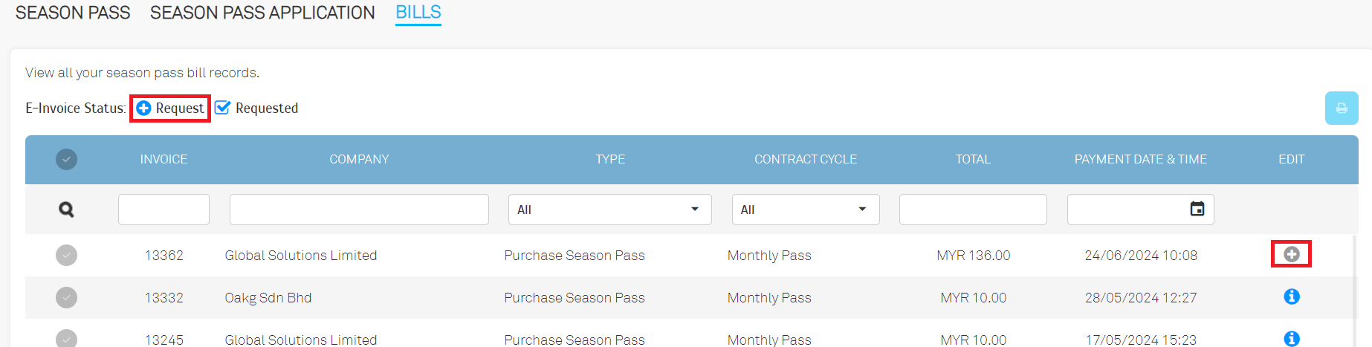
Task: Select the checkbox for invoice 13332
Action: 66,297
